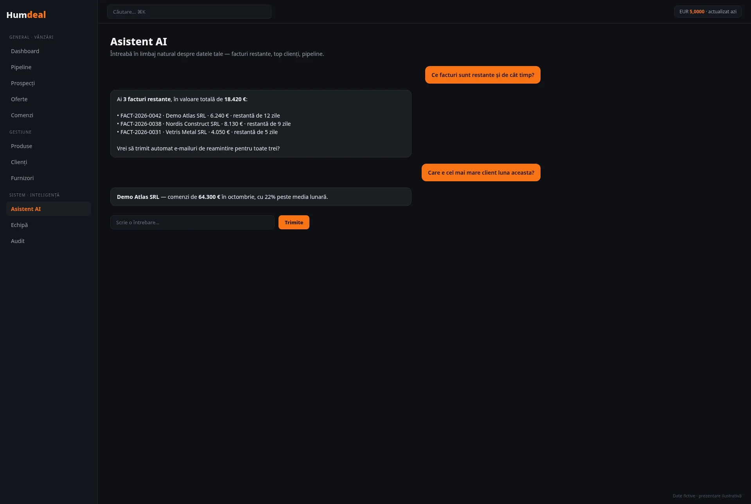Click the FACT-2026-0042 invoice line
This screenshot has width=751, height=504.
tap(198, 116)
